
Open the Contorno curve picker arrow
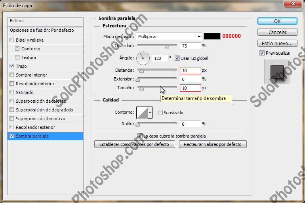[x=150, y=112]
